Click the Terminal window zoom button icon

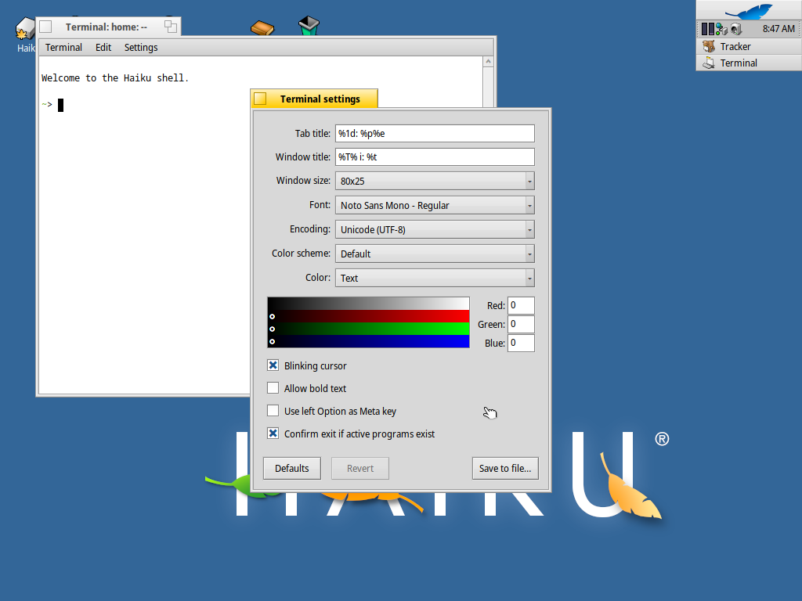(170, 27)
